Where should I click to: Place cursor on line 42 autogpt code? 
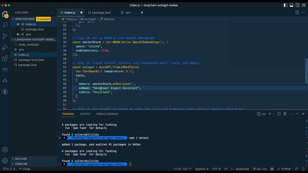click(x=106, y=67)
